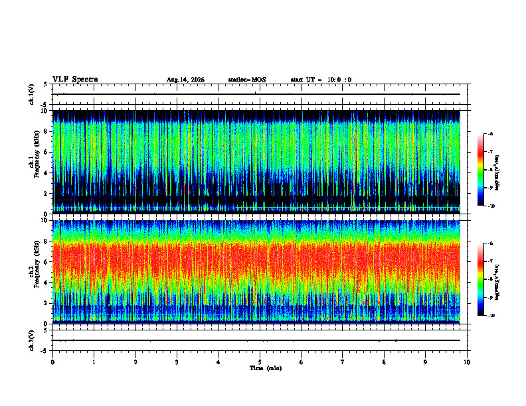The width and height of the screenshot is (526, 406).
Task: Select the date text "Aug.14, 2026"
Action: [185, 80]
